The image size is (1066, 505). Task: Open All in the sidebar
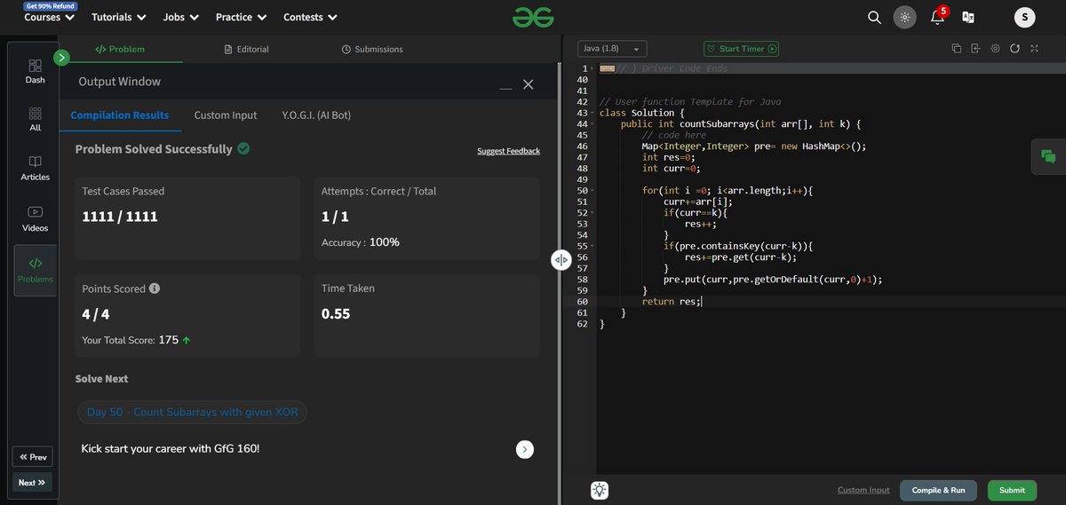coord(35,120)
